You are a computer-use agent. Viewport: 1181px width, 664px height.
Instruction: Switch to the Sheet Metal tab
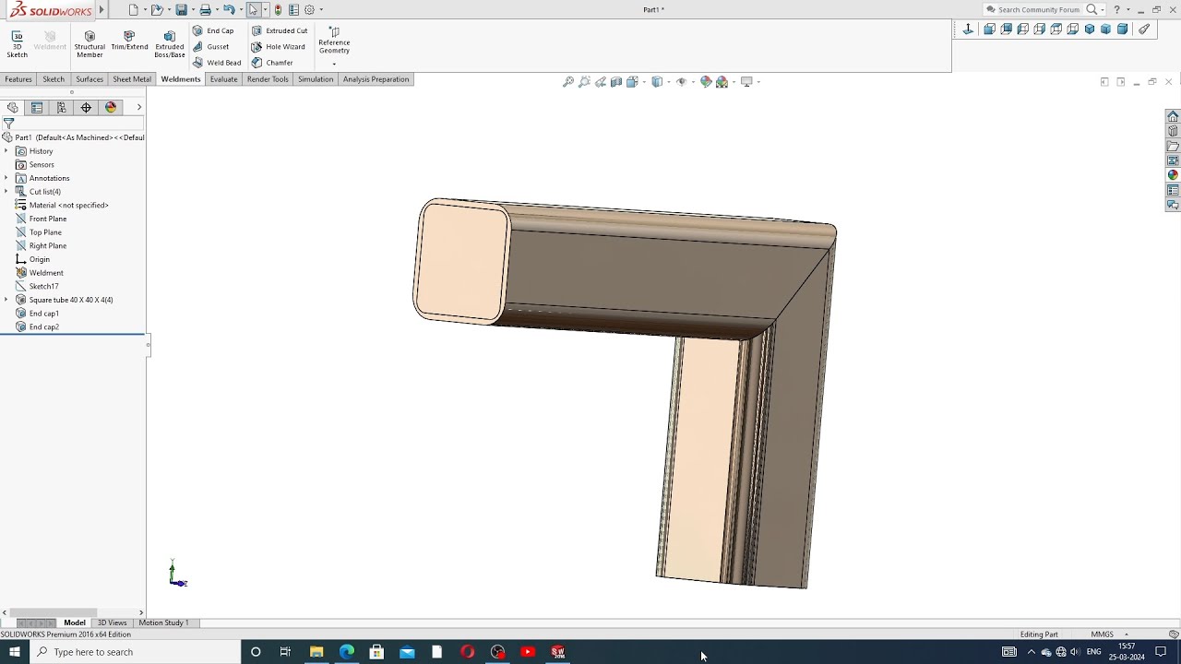(x=132, y=79)
